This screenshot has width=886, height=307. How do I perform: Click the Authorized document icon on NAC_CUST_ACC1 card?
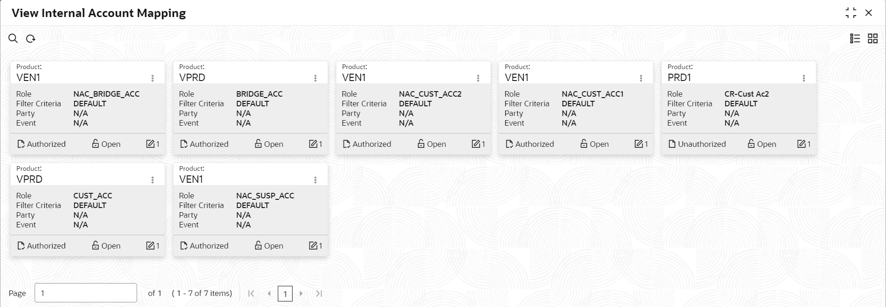tap(509, 144)
